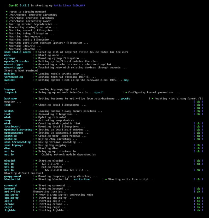This screenshot has height=218, width=209.
Task: Click the 'procfs' service name
Action: [x=125, y=99]
